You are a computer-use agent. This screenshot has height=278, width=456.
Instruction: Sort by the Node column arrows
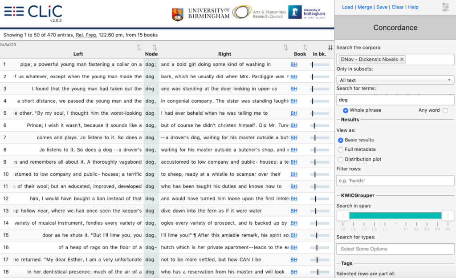pos(155,48)
